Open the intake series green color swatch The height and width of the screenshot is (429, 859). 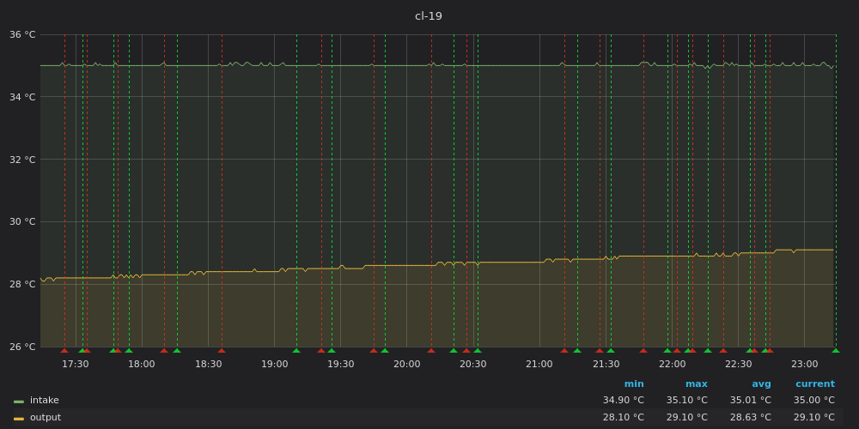[19, 401]
